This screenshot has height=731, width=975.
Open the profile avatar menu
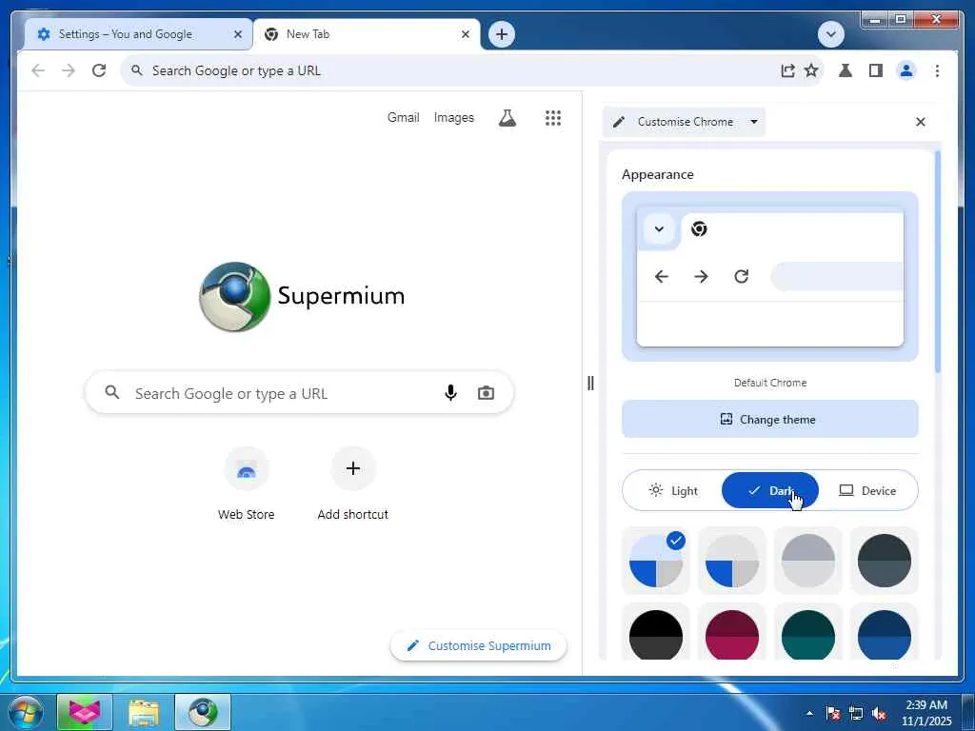click(x=906, y=70)
